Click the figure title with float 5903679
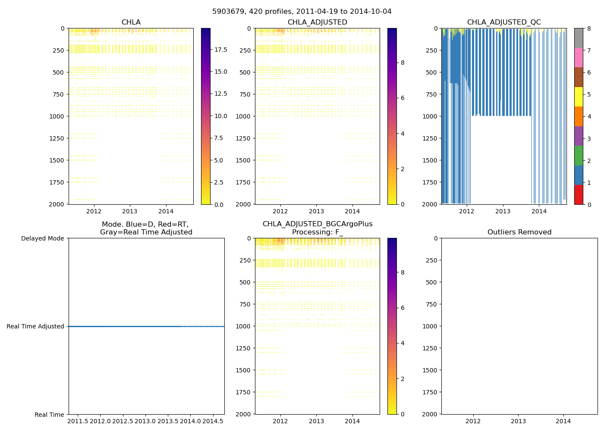The width and height of the screenshot is (604, 431). coord(302,12)
